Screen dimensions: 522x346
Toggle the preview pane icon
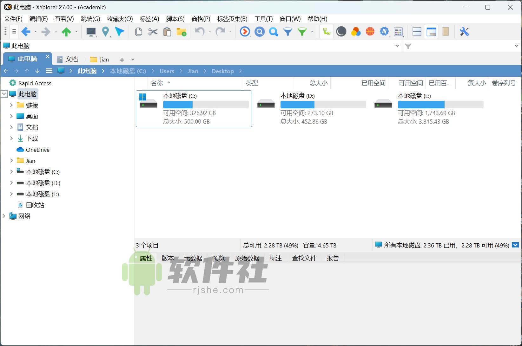(x=431, y=32)
